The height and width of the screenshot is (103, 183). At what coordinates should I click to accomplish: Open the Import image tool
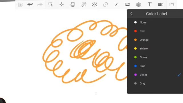point(128,5)
